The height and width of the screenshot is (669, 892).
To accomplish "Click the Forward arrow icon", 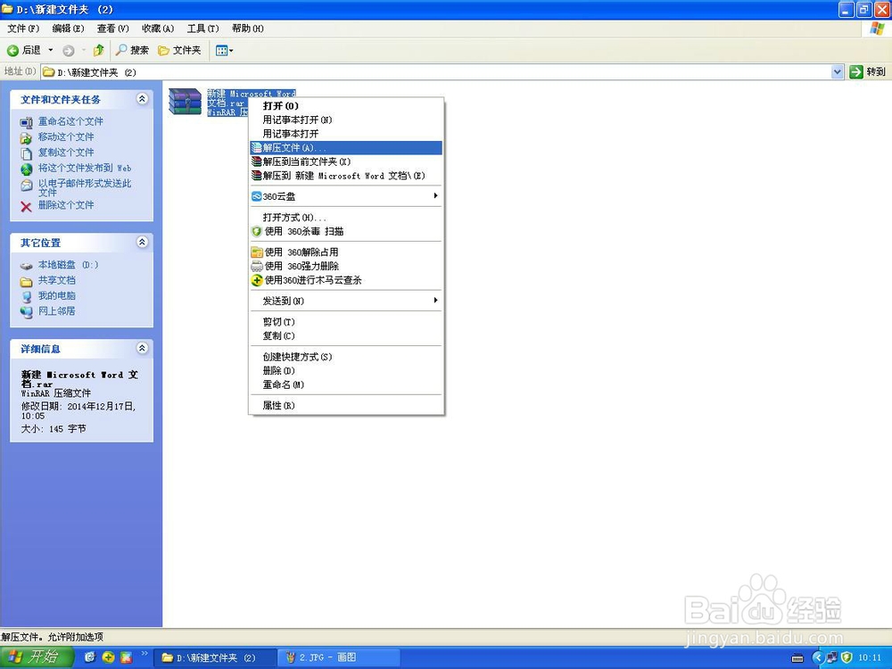I will coord(69,51).
